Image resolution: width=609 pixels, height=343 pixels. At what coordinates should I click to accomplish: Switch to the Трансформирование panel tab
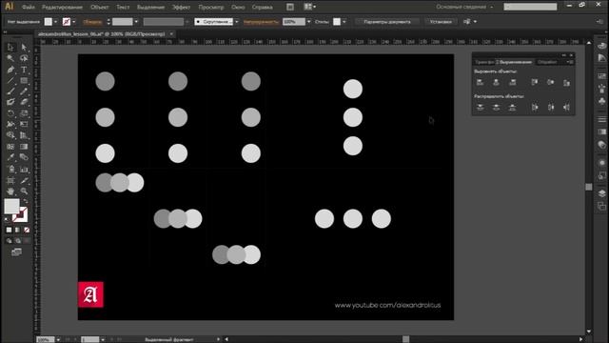(484, 62)
